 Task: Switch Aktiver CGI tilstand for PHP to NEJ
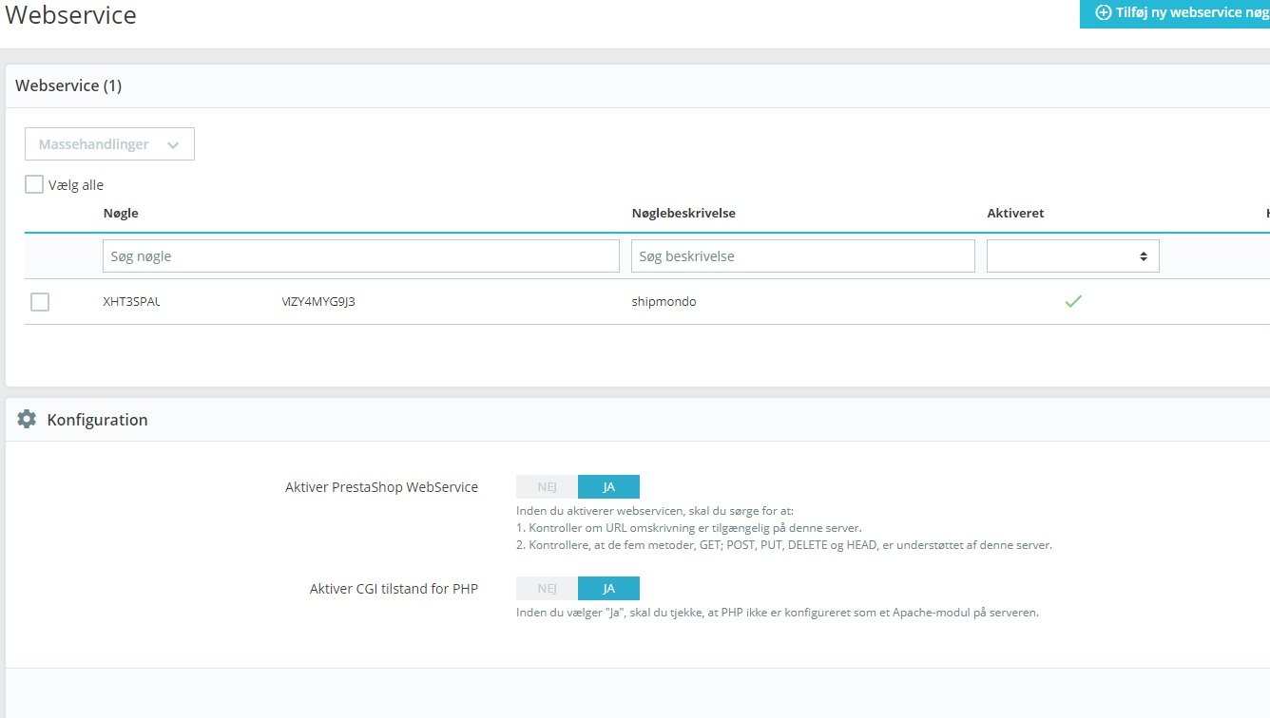point(547,588)
